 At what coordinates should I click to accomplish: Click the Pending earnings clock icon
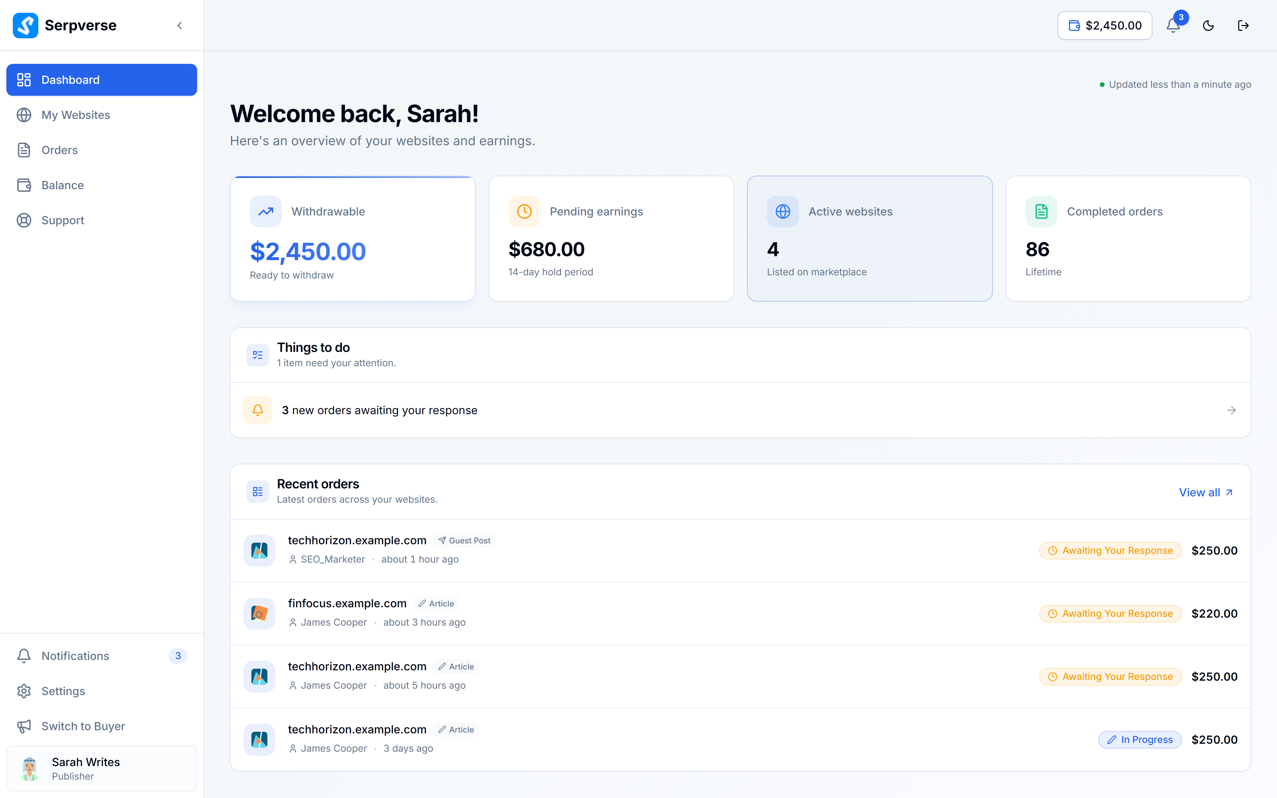(x=524, y=212)
